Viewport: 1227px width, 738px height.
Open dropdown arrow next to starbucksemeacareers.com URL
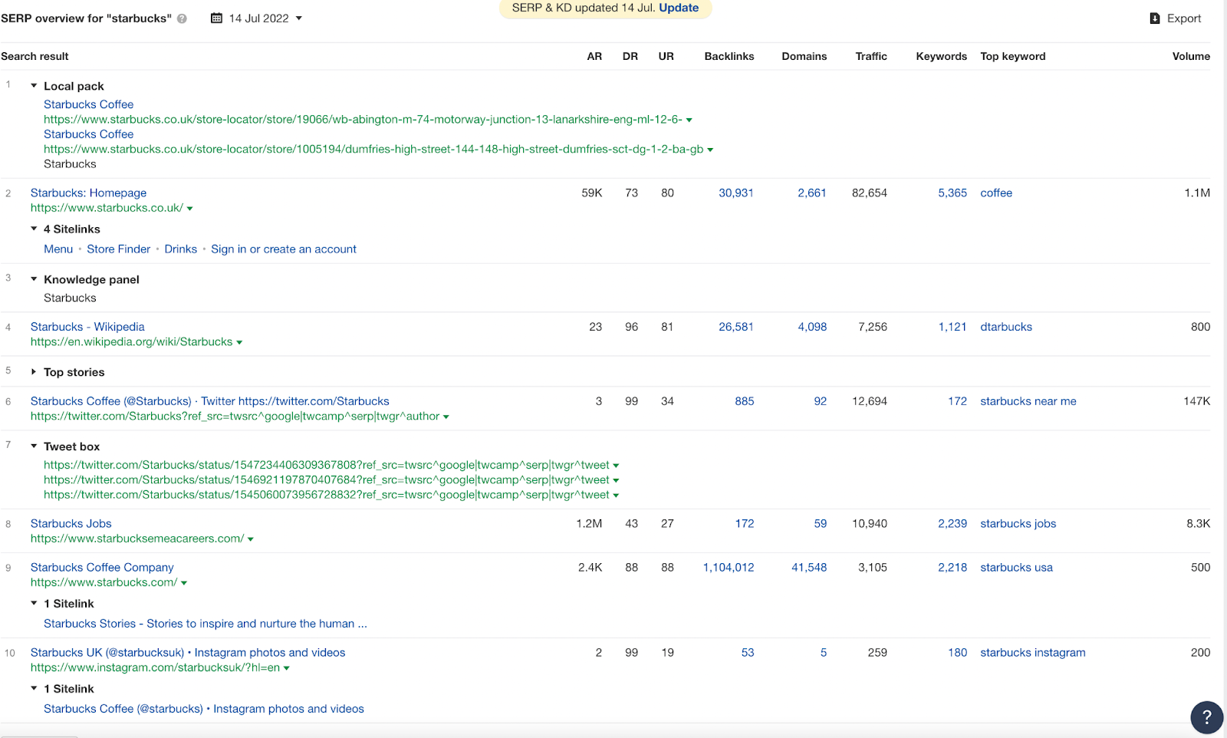(251, 539)
